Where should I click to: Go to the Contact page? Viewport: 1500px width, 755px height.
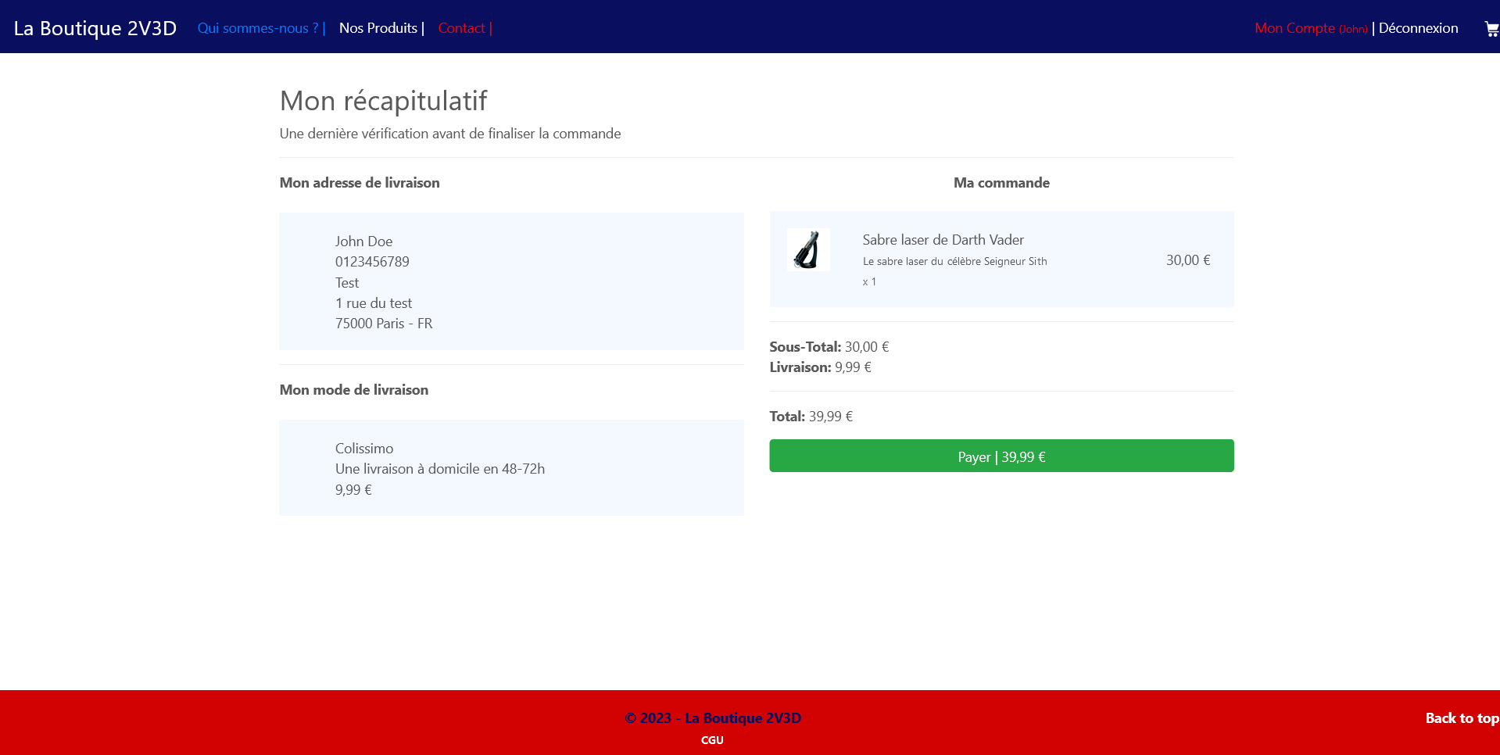tap(463, 28)
